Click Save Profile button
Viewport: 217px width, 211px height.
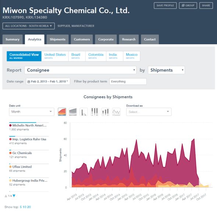pos(165,6)
